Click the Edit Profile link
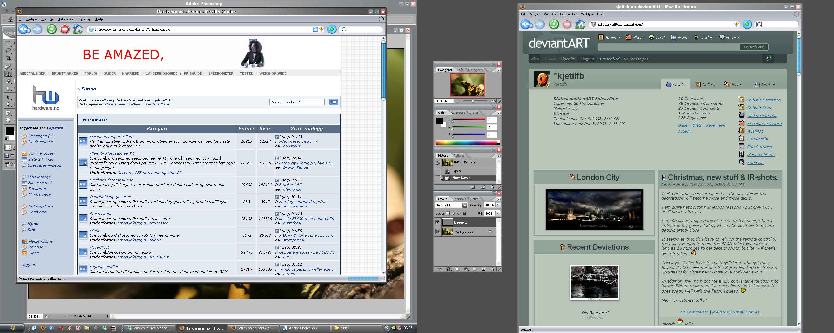Viewport: 834px width, 333px height. 757,139
